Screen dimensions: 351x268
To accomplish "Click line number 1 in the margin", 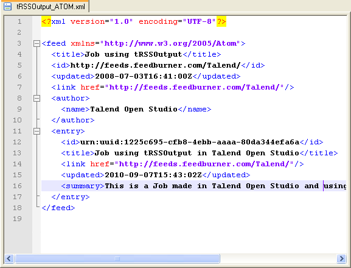I will click(x=19, y=21).
